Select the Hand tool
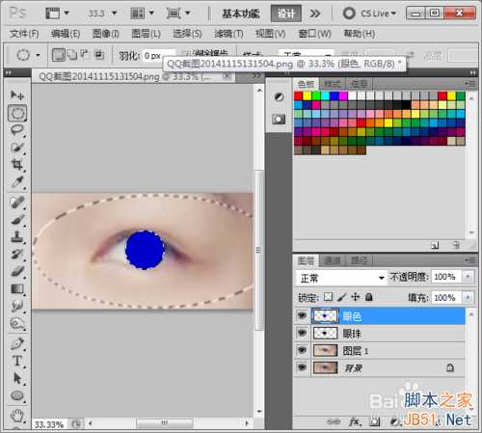The image size is (482, 433). [x=16, y=416]
